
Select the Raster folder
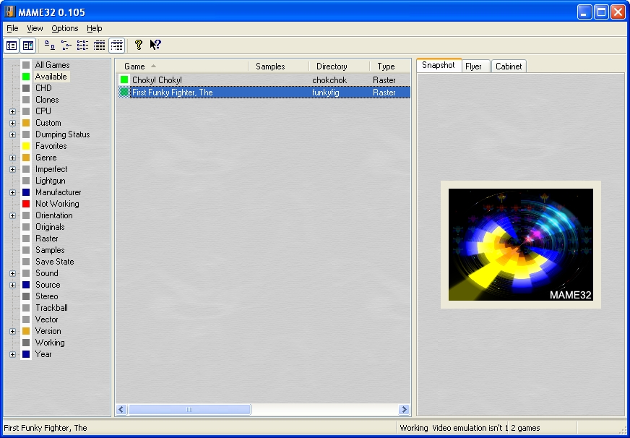(47, 239)
